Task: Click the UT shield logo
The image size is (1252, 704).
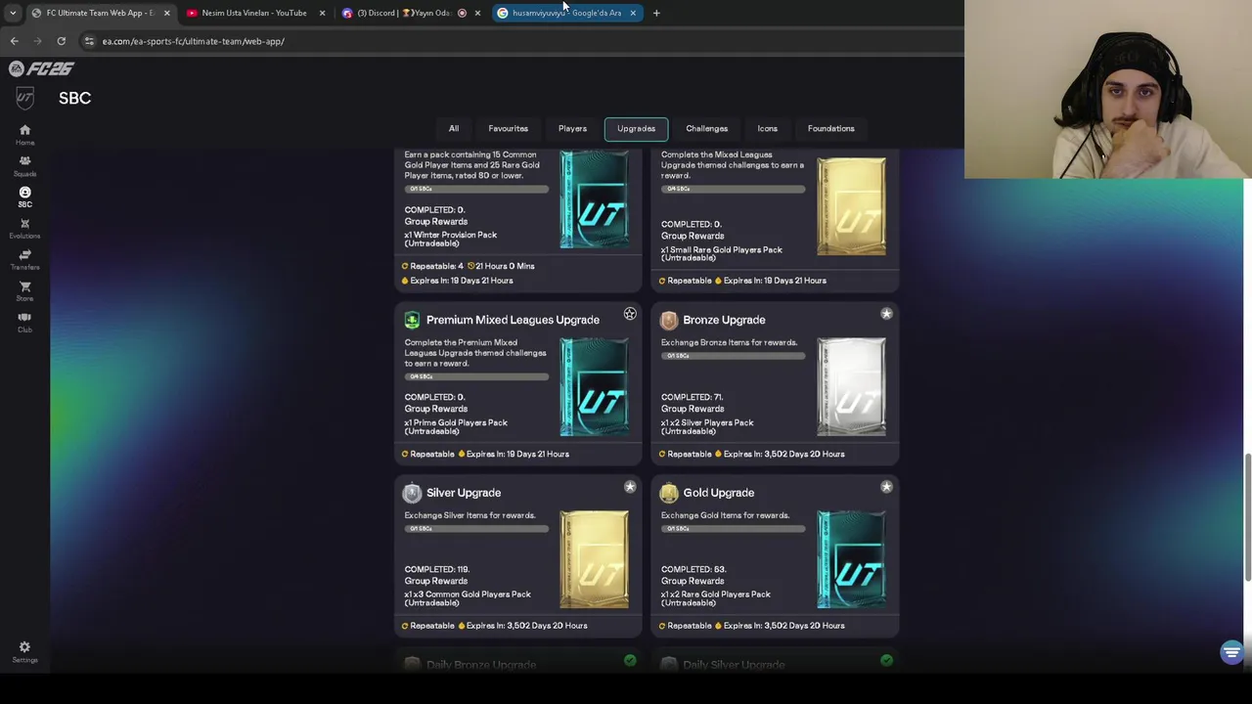Action: 24,98
